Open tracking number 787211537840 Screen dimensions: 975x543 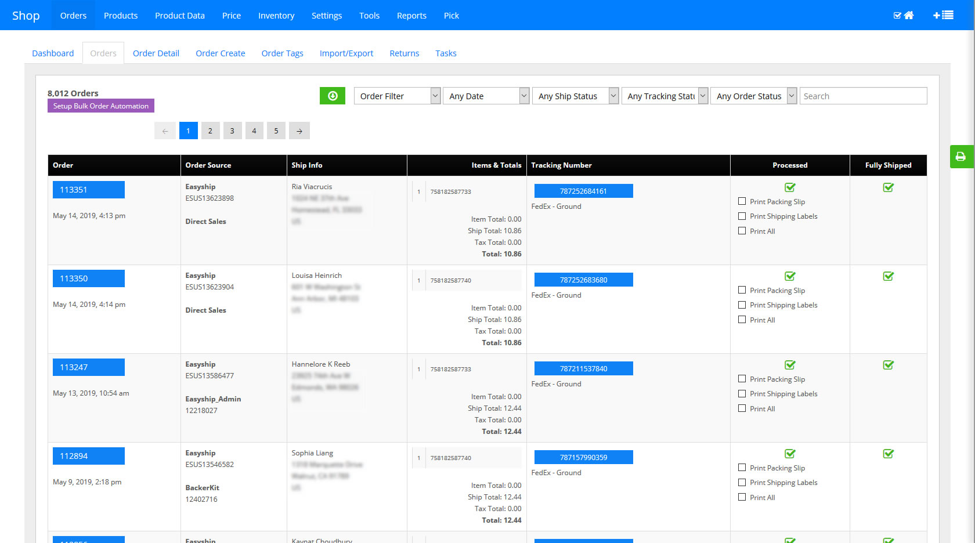(583, 368)
